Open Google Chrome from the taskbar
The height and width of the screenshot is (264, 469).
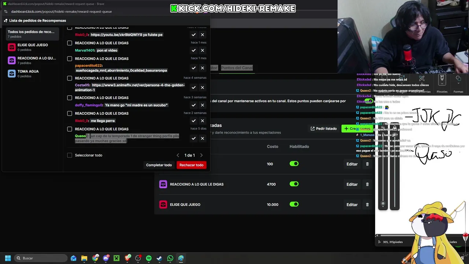click(95, 258)
